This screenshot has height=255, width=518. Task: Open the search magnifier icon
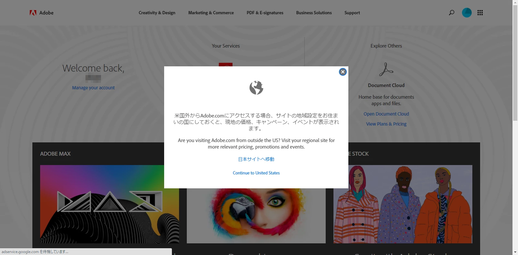click(x=452, y=13)
